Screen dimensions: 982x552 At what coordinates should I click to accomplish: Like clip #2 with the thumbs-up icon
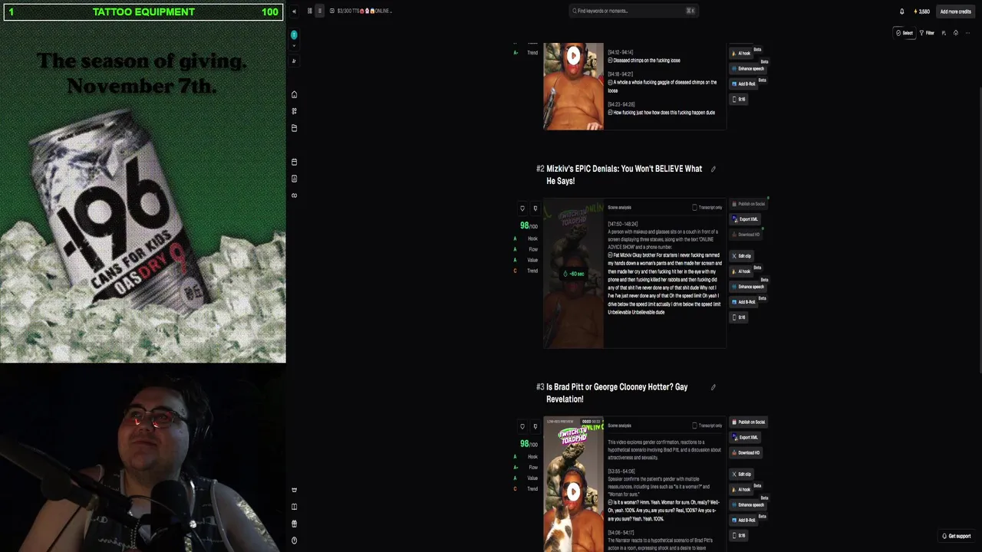click(522, 209)
